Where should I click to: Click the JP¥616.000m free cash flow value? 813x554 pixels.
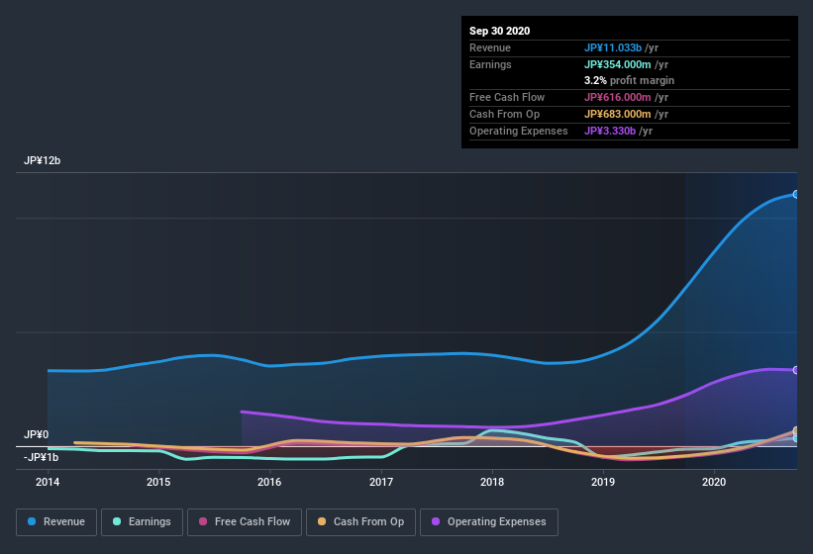coord(626,97)
